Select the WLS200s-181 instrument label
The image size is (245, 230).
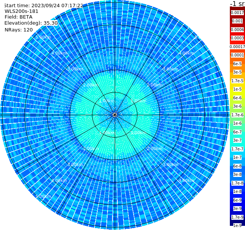pyautogui.click(x=22, y=11)
